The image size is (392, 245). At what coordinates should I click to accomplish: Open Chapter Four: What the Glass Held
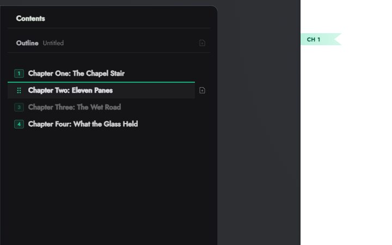83,124
